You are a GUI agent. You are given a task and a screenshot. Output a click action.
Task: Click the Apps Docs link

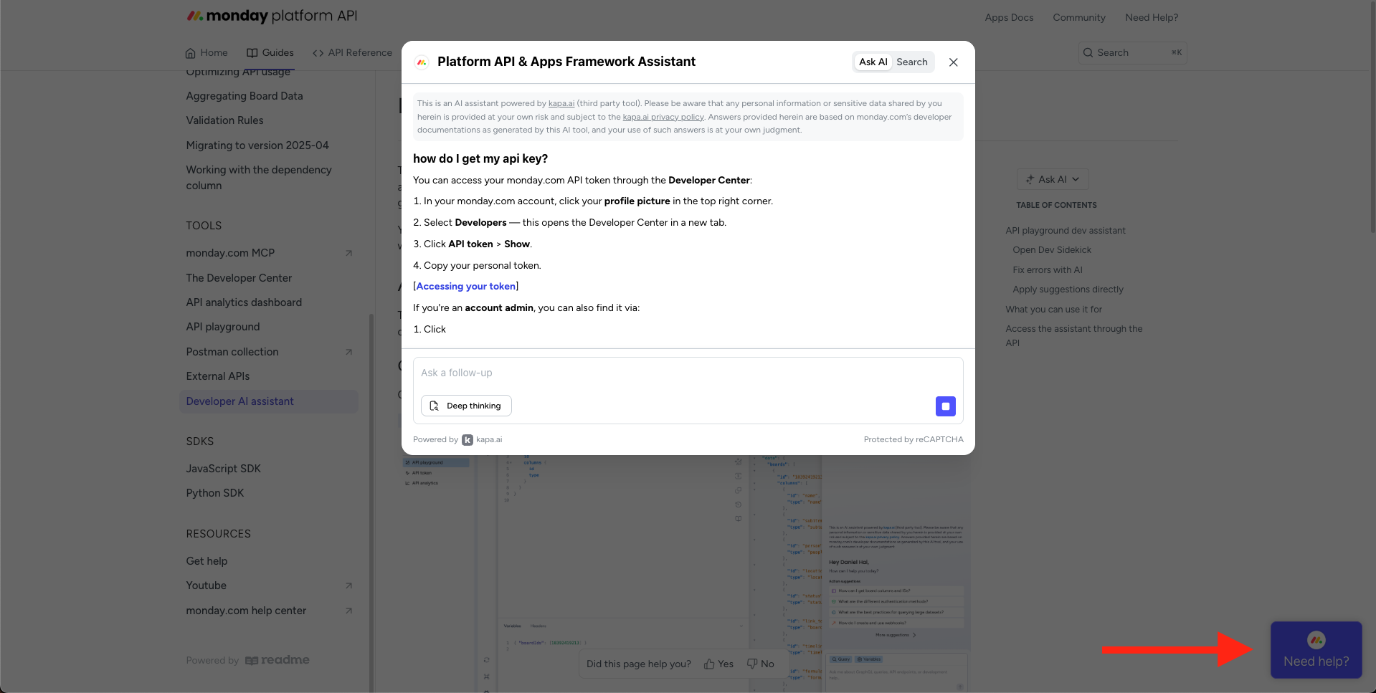[x=1009, y=17]
